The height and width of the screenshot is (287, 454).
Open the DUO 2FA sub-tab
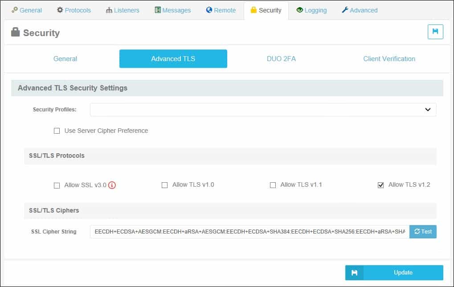(281, 59)
